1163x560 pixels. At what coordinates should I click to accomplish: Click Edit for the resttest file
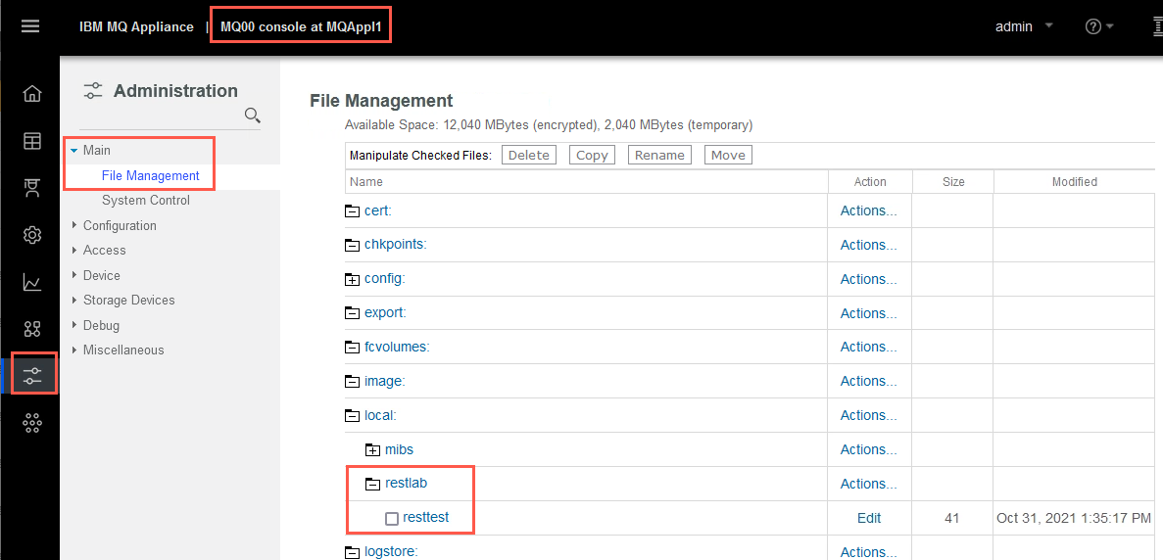(869, 518)
